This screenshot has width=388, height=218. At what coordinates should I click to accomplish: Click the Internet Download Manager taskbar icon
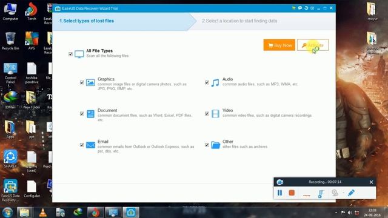tap(78, 213)
